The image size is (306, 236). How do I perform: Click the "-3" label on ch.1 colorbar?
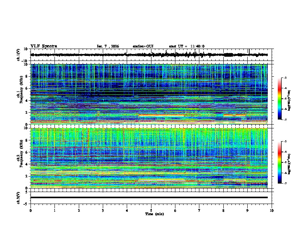285,78
